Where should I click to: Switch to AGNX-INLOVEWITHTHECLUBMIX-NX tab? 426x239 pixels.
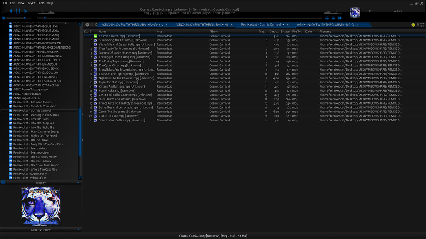(202, 24)
